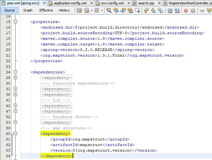Open the Back history dropdown arrow
The height and width of the screenshot is (160, 212).
pos(92,11)
